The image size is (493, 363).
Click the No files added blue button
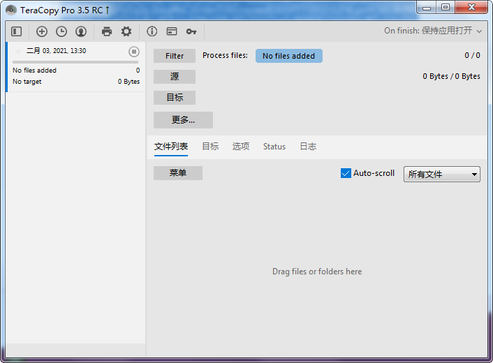click(289, 56)
